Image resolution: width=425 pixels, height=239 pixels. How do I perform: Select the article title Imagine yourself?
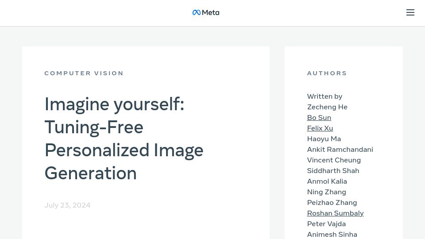[x=124, y=139]
